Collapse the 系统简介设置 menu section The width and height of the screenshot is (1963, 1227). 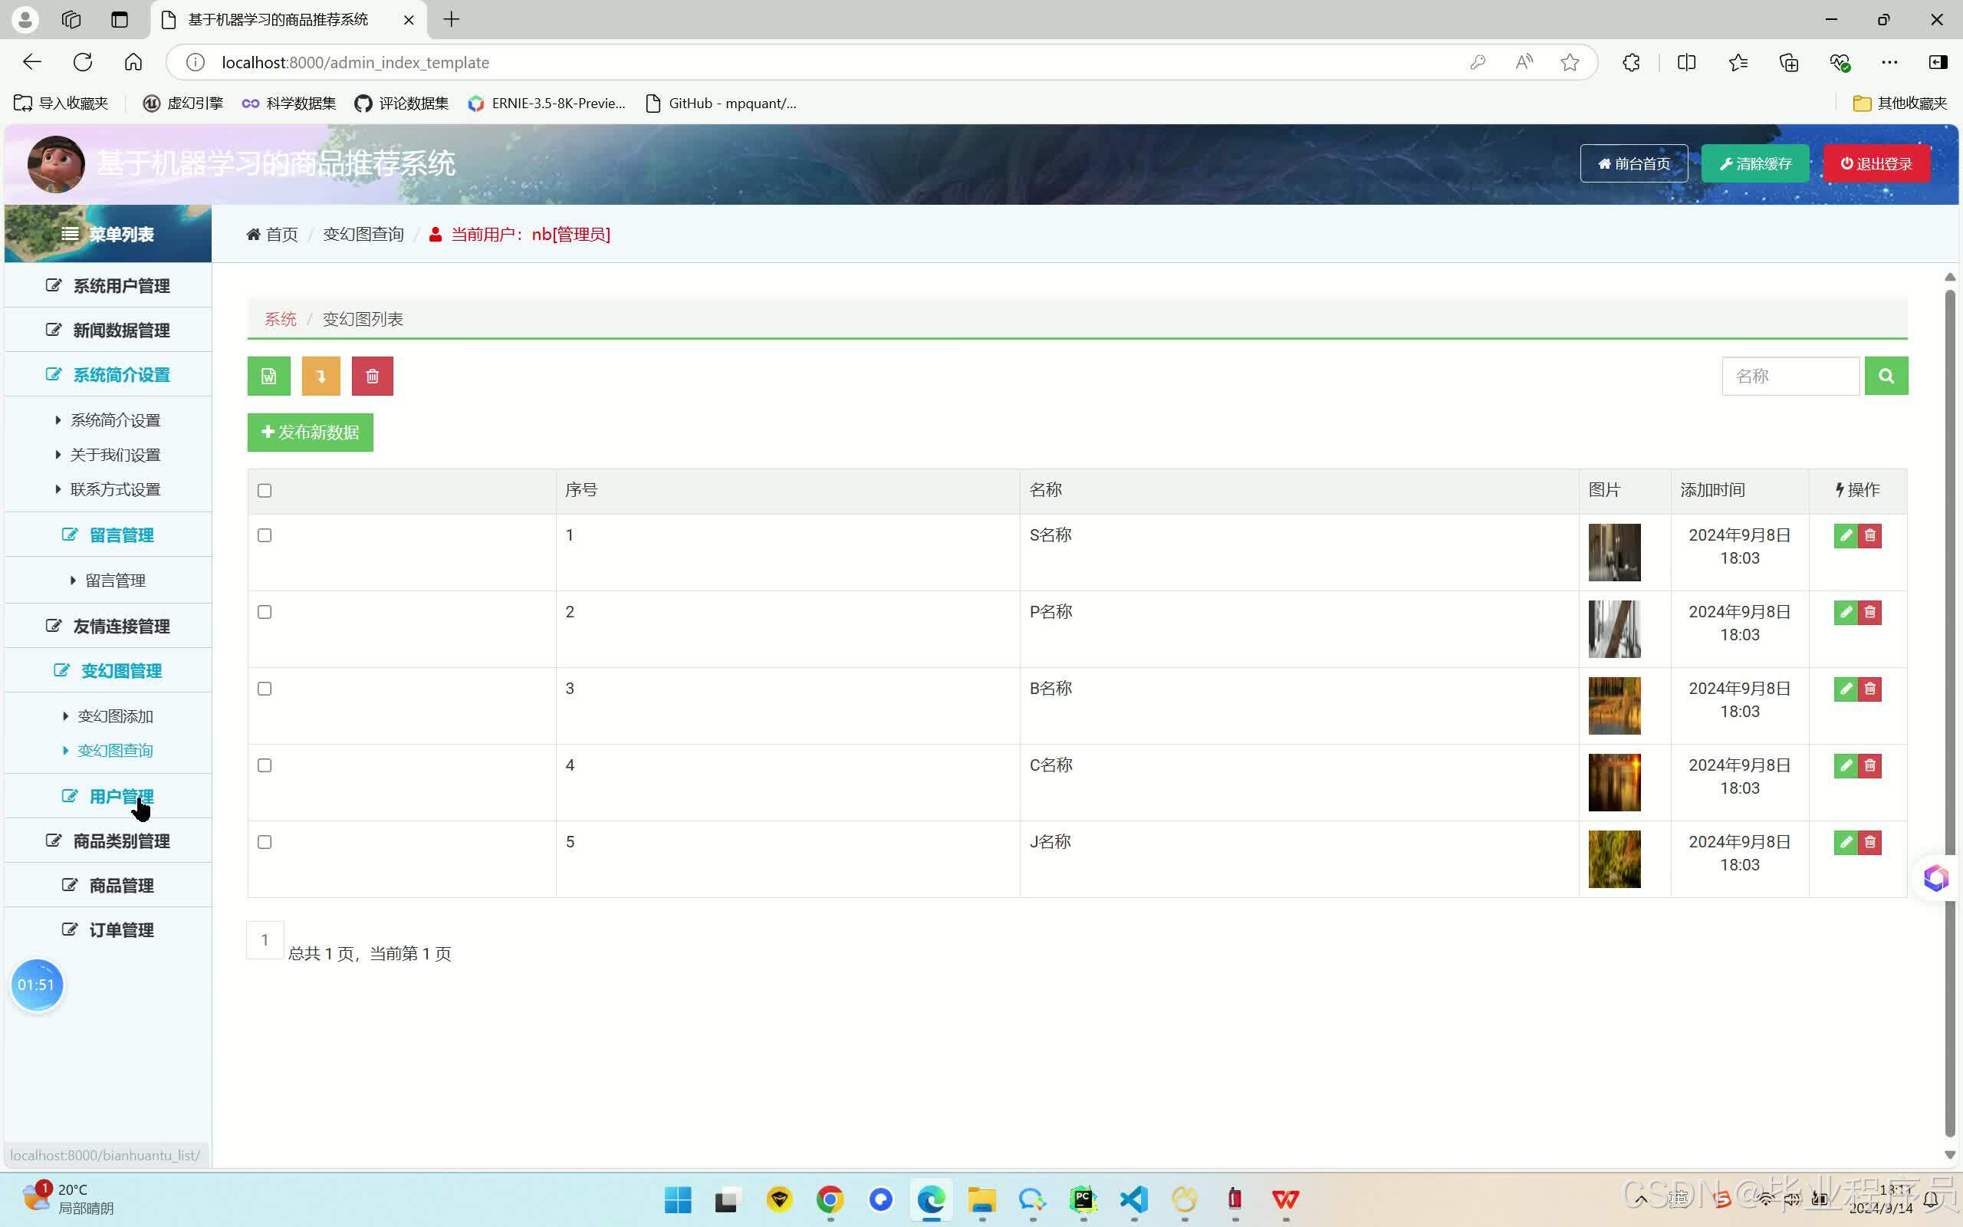tap(108, 375)
